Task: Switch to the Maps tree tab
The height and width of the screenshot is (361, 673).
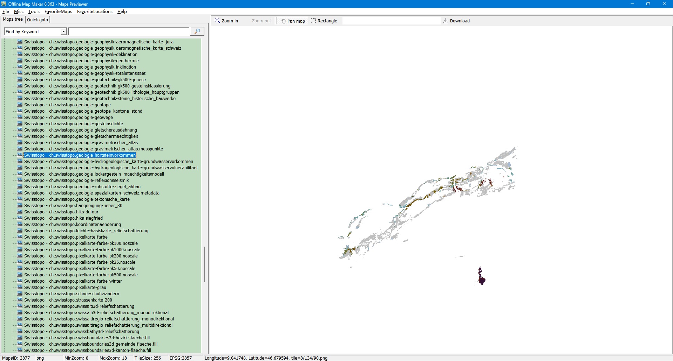Action: click(13, 19)
